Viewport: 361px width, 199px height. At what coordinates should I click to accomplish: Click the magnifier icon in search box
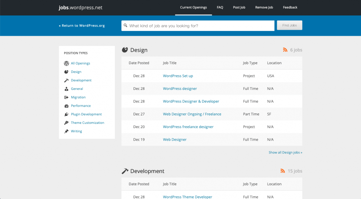click(x=126, y=26)
